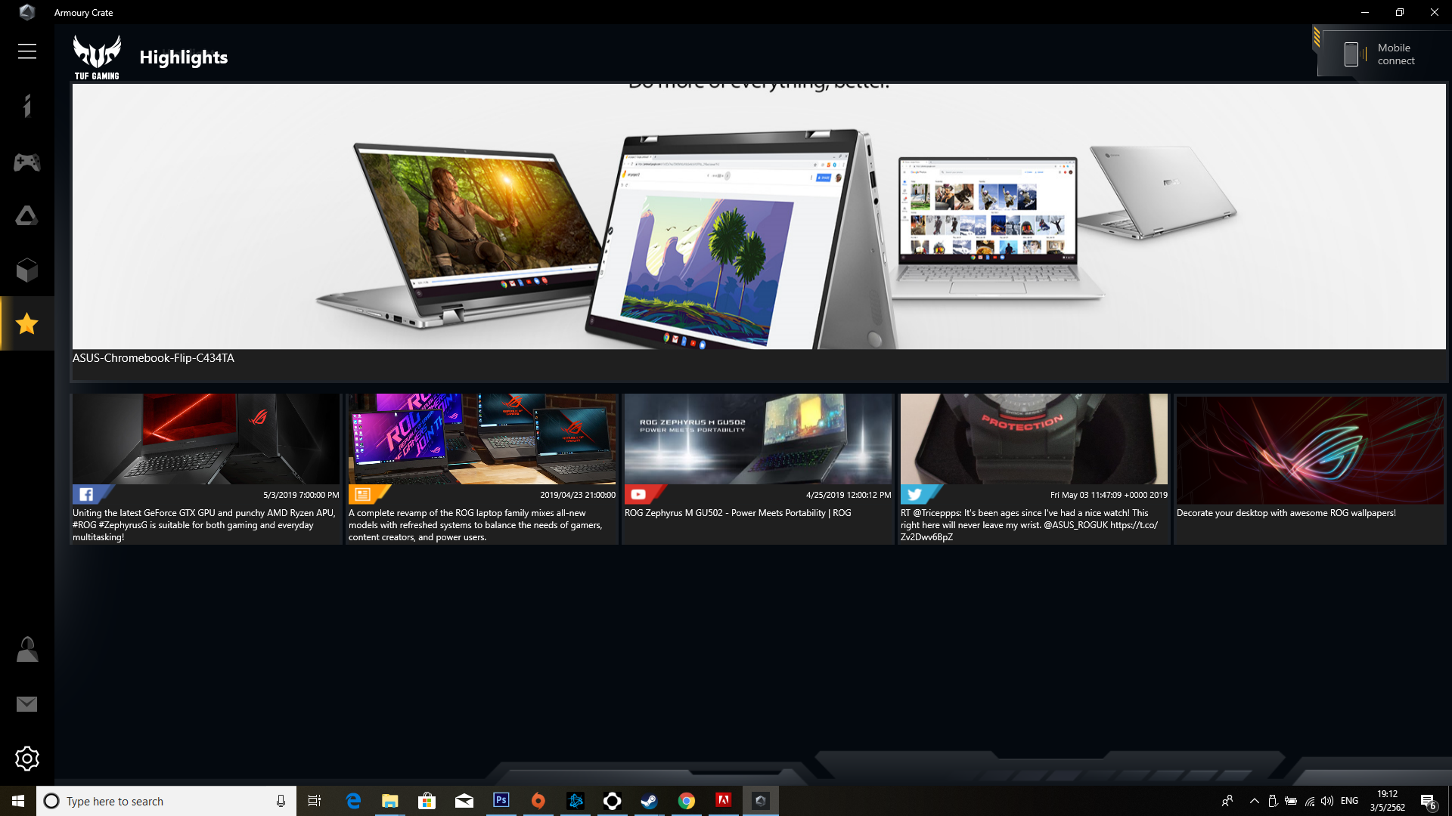Click the Highlights page heading
This screenshot has width=1452, height=816.
[x=184, y=57]
